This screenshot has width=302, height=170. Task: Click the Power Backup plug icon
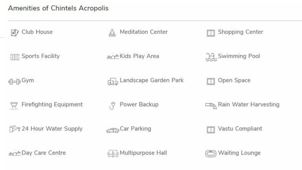click(x=112, y=106)
